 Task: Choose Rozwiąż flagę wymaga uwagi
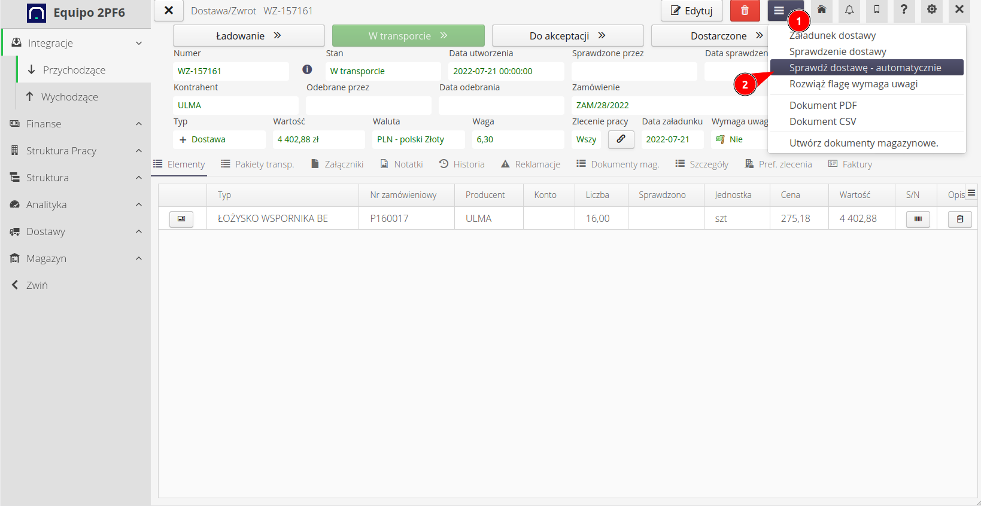[x=867, y=84]
